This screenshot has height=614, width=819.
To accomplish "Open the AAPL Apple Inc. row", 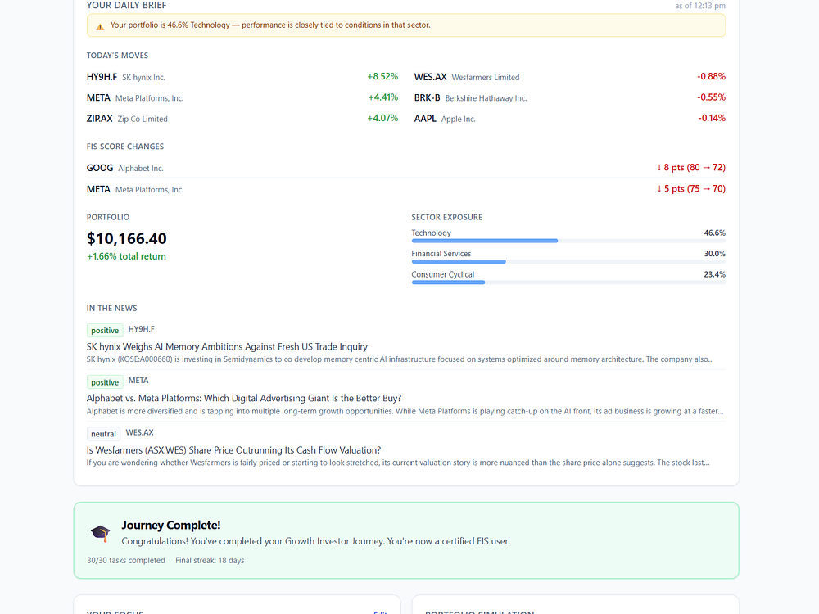I will tap(570, 119).
